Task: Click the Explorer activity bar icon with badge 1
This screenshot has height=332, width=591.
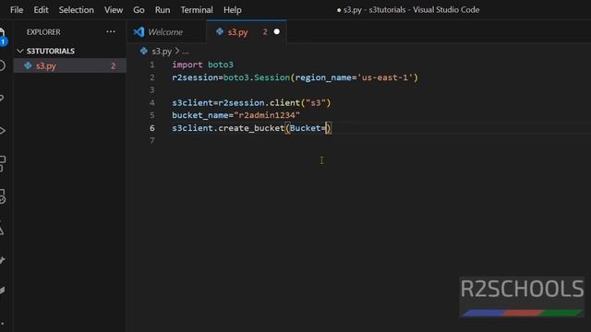Action: [3, 37]
